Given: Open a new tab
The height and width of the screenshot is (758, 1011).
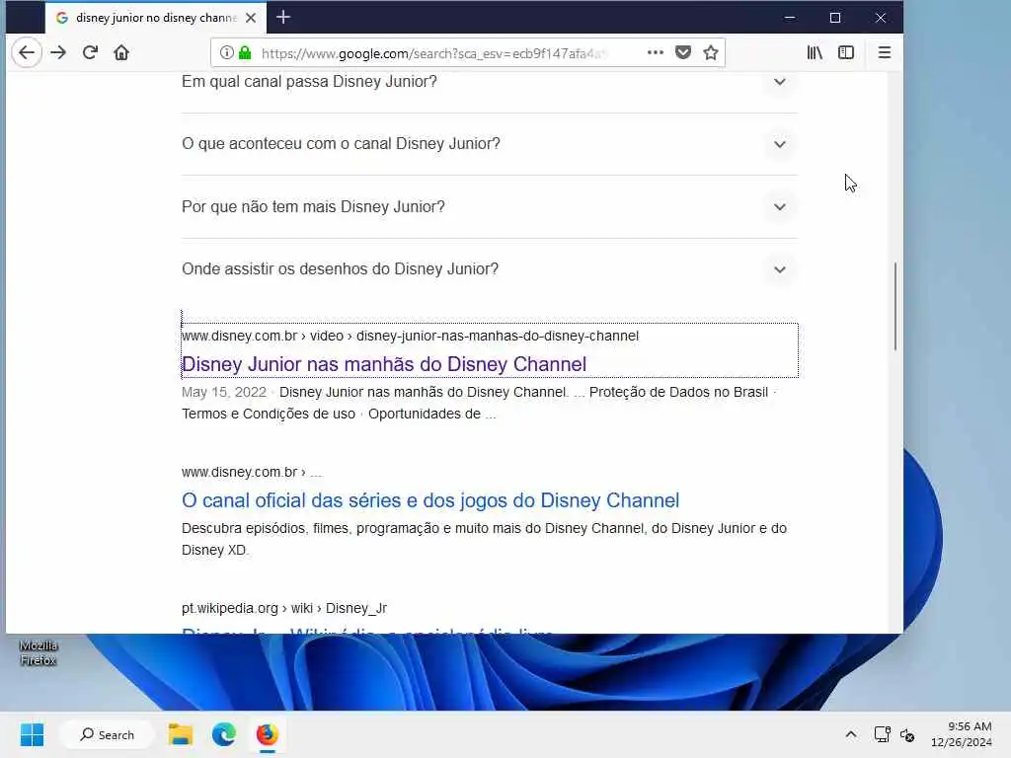Looking at the screenshot, I should 283,18.
